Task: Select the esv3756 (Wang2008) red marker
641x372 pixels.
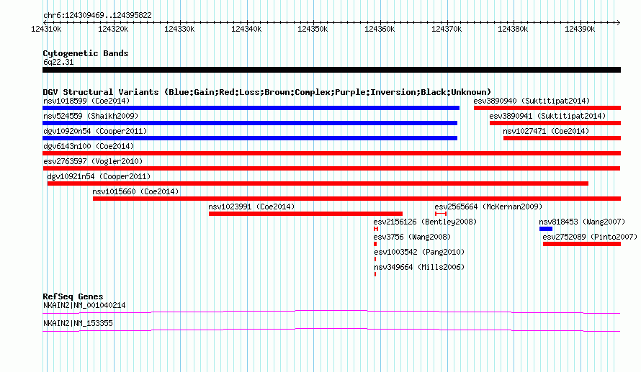Action: pos(375,244)
